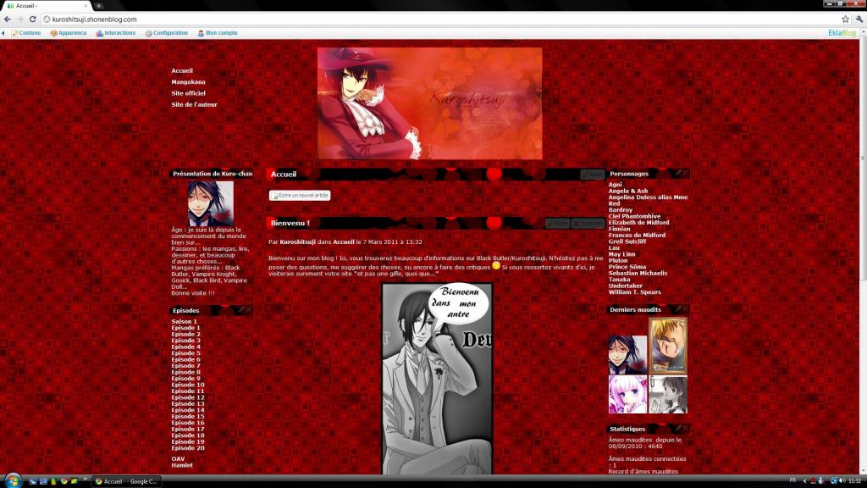Click the Google Chrome taskbar button
The height and width of the screenshot is (488, 867).
click(x=127, y=481)
